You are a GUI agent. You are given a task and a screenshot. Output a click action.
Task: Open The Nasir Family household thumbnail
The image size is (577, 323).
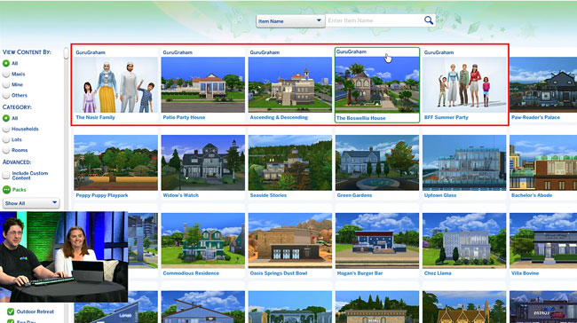(x=115, y=84)
